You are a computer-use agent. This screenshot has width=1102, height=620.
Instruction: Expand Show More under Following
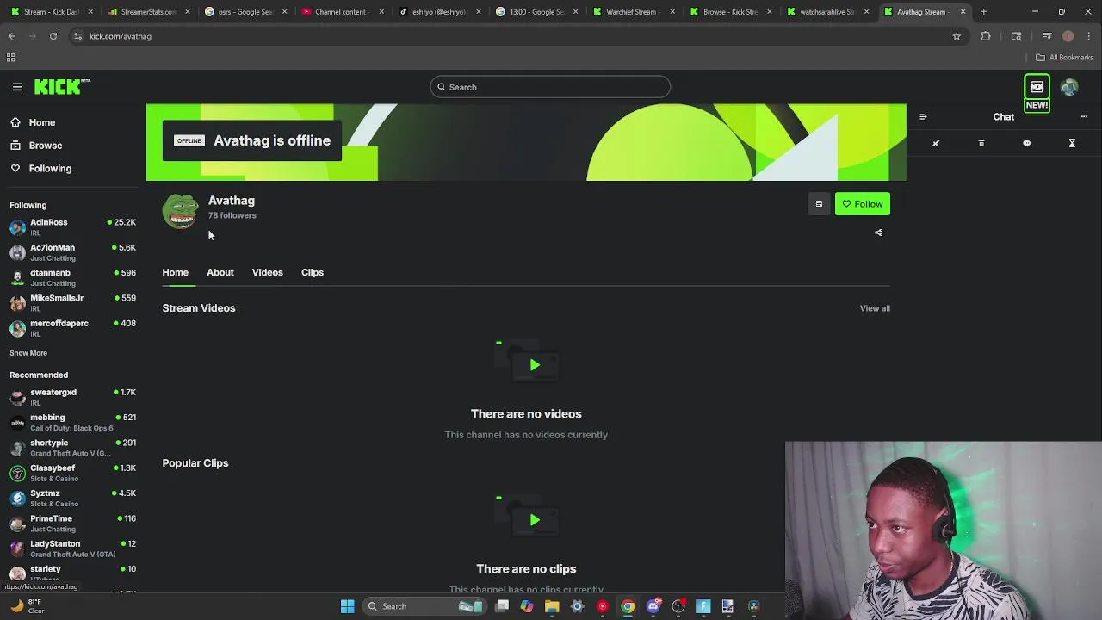coord(28,353)
